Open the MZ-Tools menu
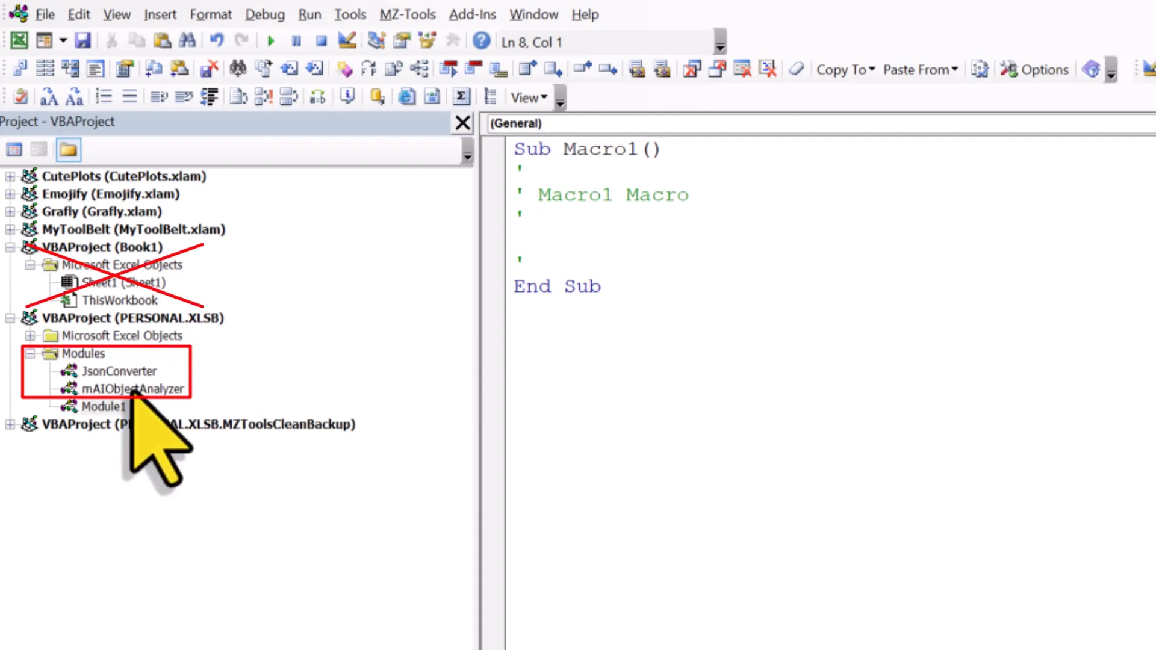This screenshot has height=650, width=1156. pyautogui.click(x=407, y=14)
